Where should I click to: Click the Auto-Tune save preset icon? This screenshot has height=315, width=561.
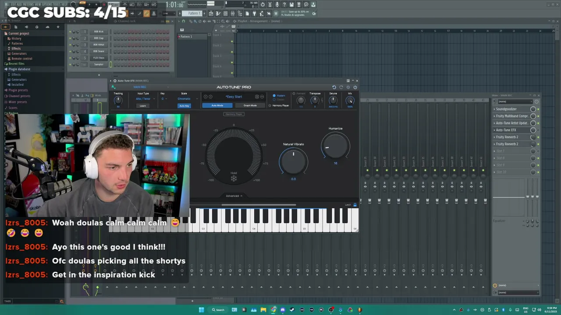pyautogui.click(x=257, y=97)
